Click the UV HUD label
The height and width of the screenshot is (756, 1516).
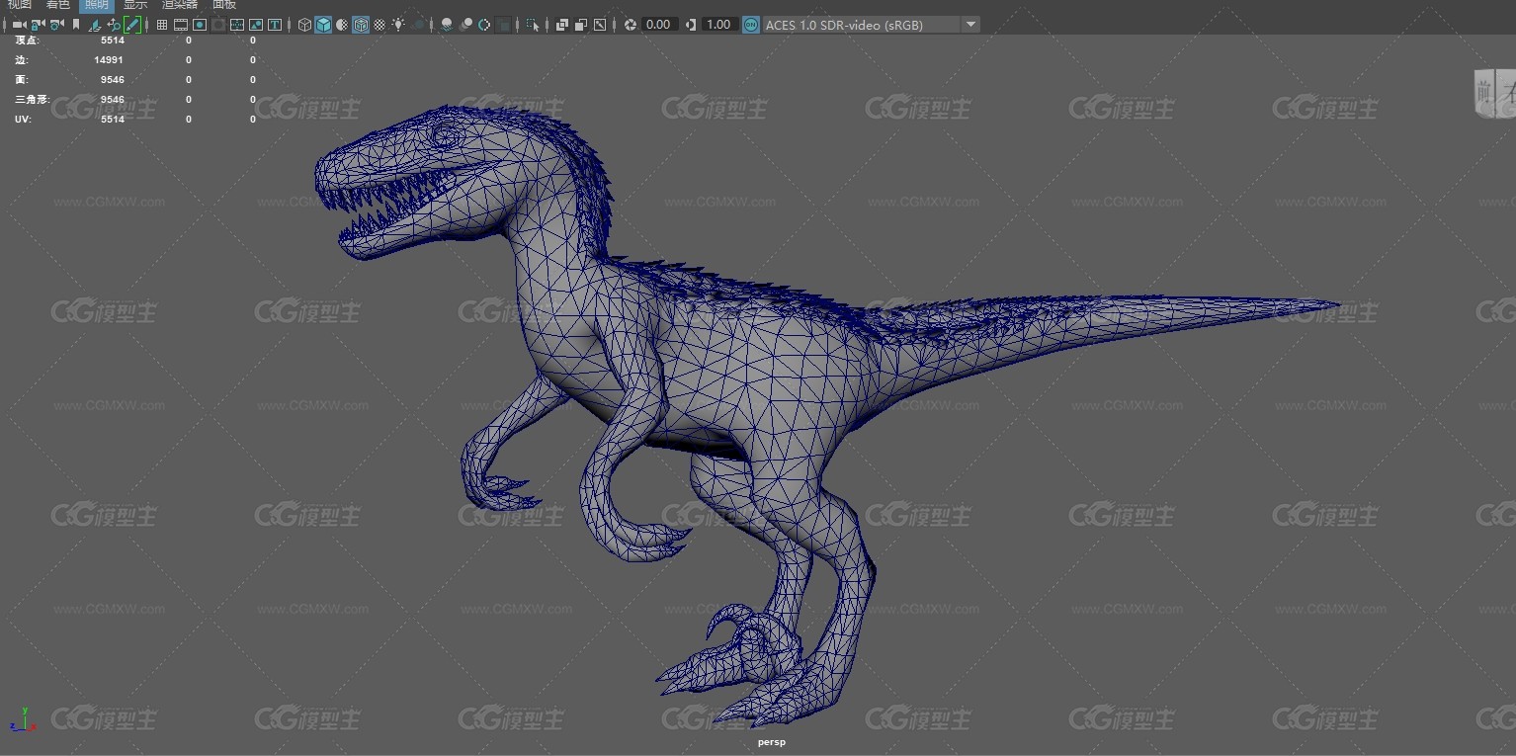(23, 119)
